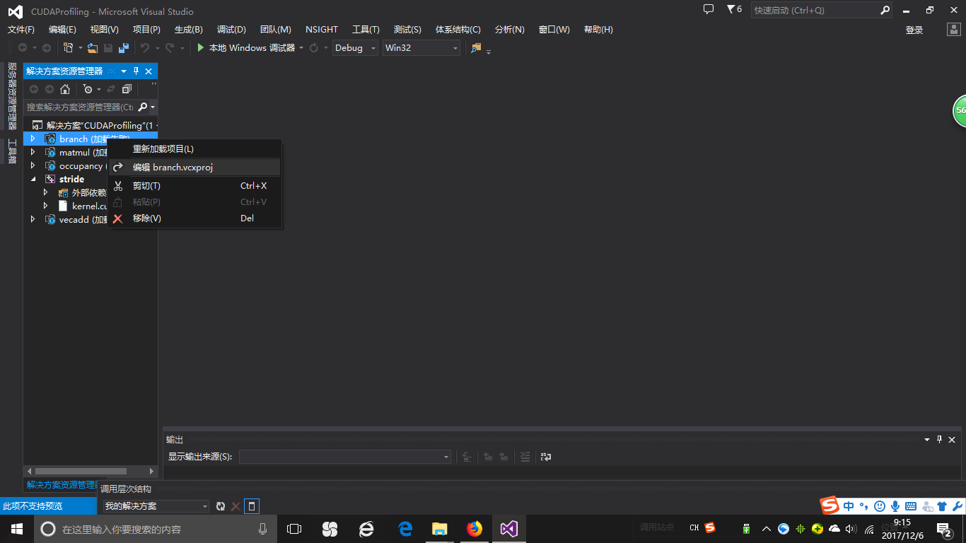
Task: Open the Debug configuration dropdown
Action: click(x=356, y=47)
